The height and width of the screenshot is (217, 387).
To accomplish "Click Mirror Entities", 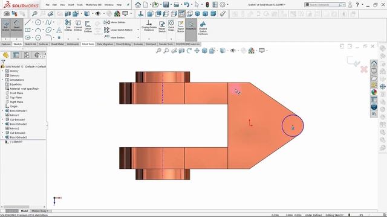I will tap(114, 22).
